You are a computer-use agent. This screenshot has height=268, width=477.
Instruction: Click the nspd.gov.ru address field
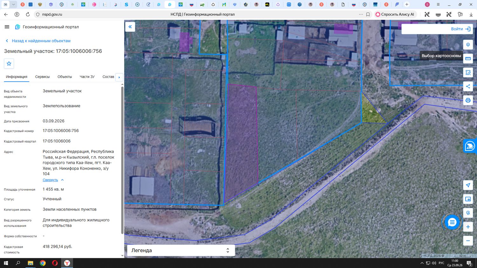[x=52, y=14]
